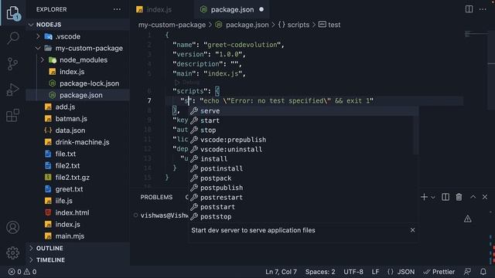Change file encoding UTF-8
This screenshot has width=495, height=278.
pos(353,272)
